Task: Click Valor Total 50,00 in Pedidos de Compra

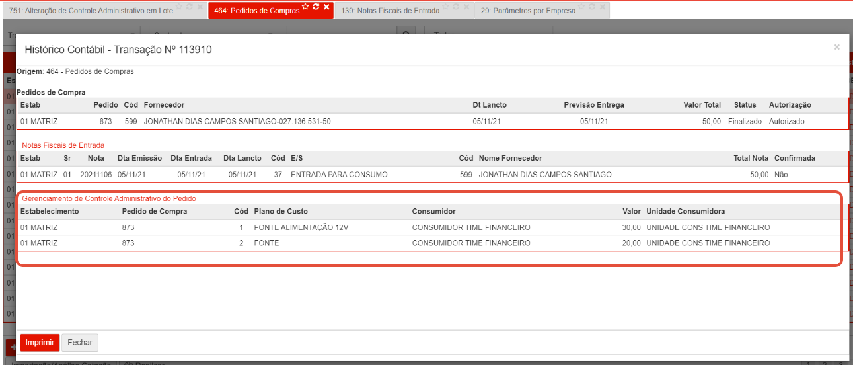Action: [712, 122]
